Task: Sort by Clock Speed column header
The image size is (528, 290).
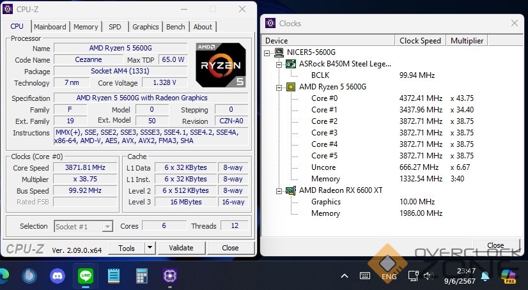Action: 420,41
